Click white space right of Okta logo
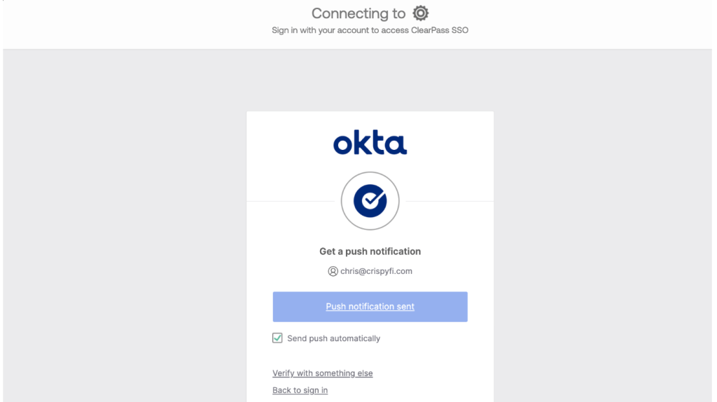The width and height of the screenshot is (717, 402). click(452, 143)
